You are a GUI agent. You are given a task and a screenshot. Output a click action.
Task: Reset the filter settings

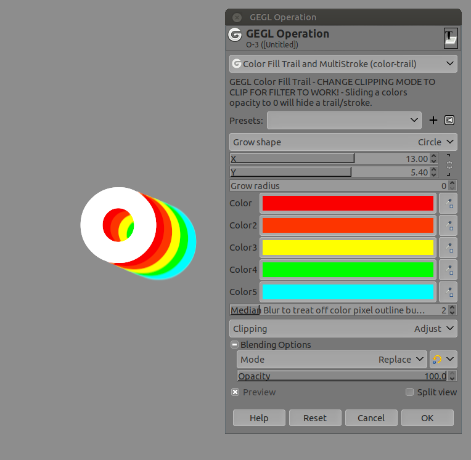(315, 418)
